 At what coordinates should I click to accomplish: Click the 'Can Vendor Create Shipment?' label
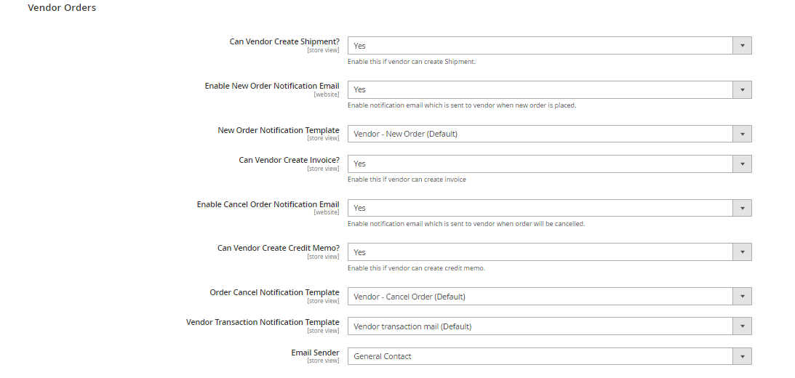point(284,41)
